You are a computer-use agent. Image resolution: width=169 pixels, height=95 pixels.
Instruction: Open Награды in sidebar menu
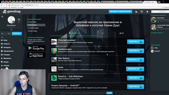pyautogui.click(x=7, y=55)
